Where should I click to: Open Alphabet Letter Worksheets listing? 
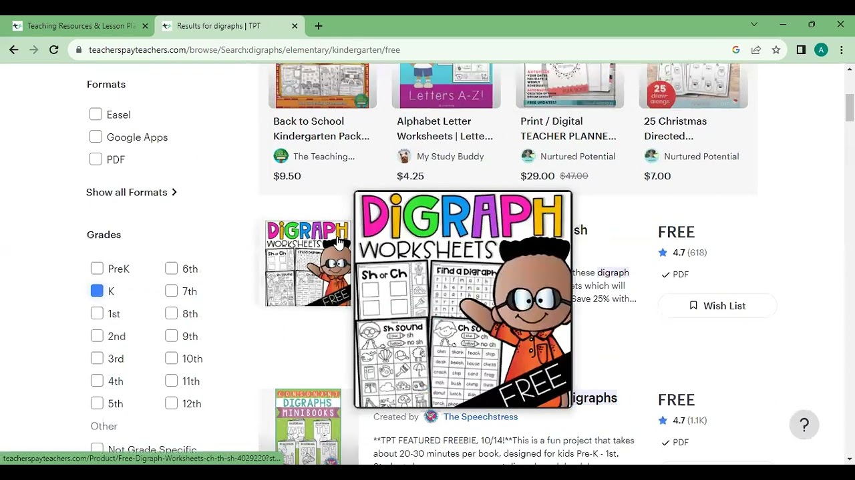445,128
